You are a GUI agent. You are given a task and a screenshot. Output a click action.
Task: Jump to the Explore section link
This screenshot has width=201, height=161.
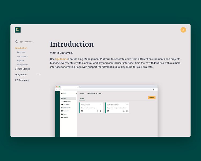(x=20, y=60)
